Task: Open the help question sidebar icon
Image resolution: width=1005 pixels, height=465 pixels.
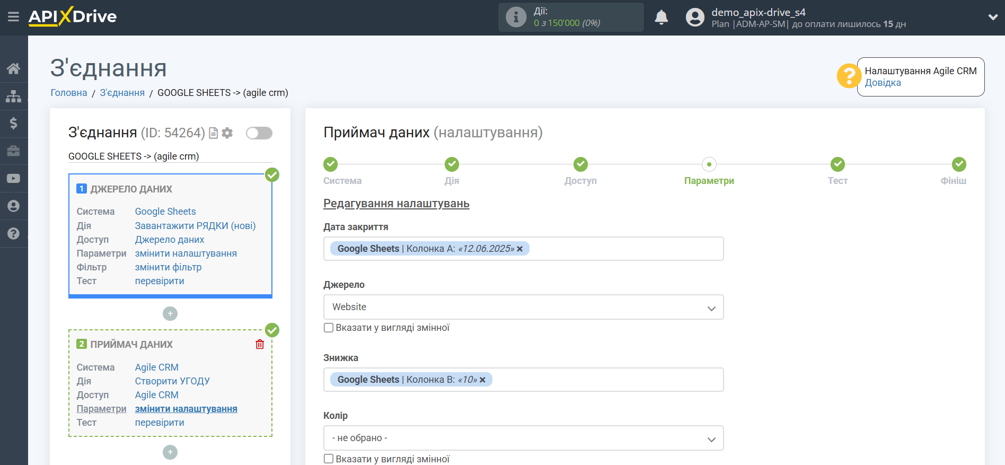Action: coord(14,234)
